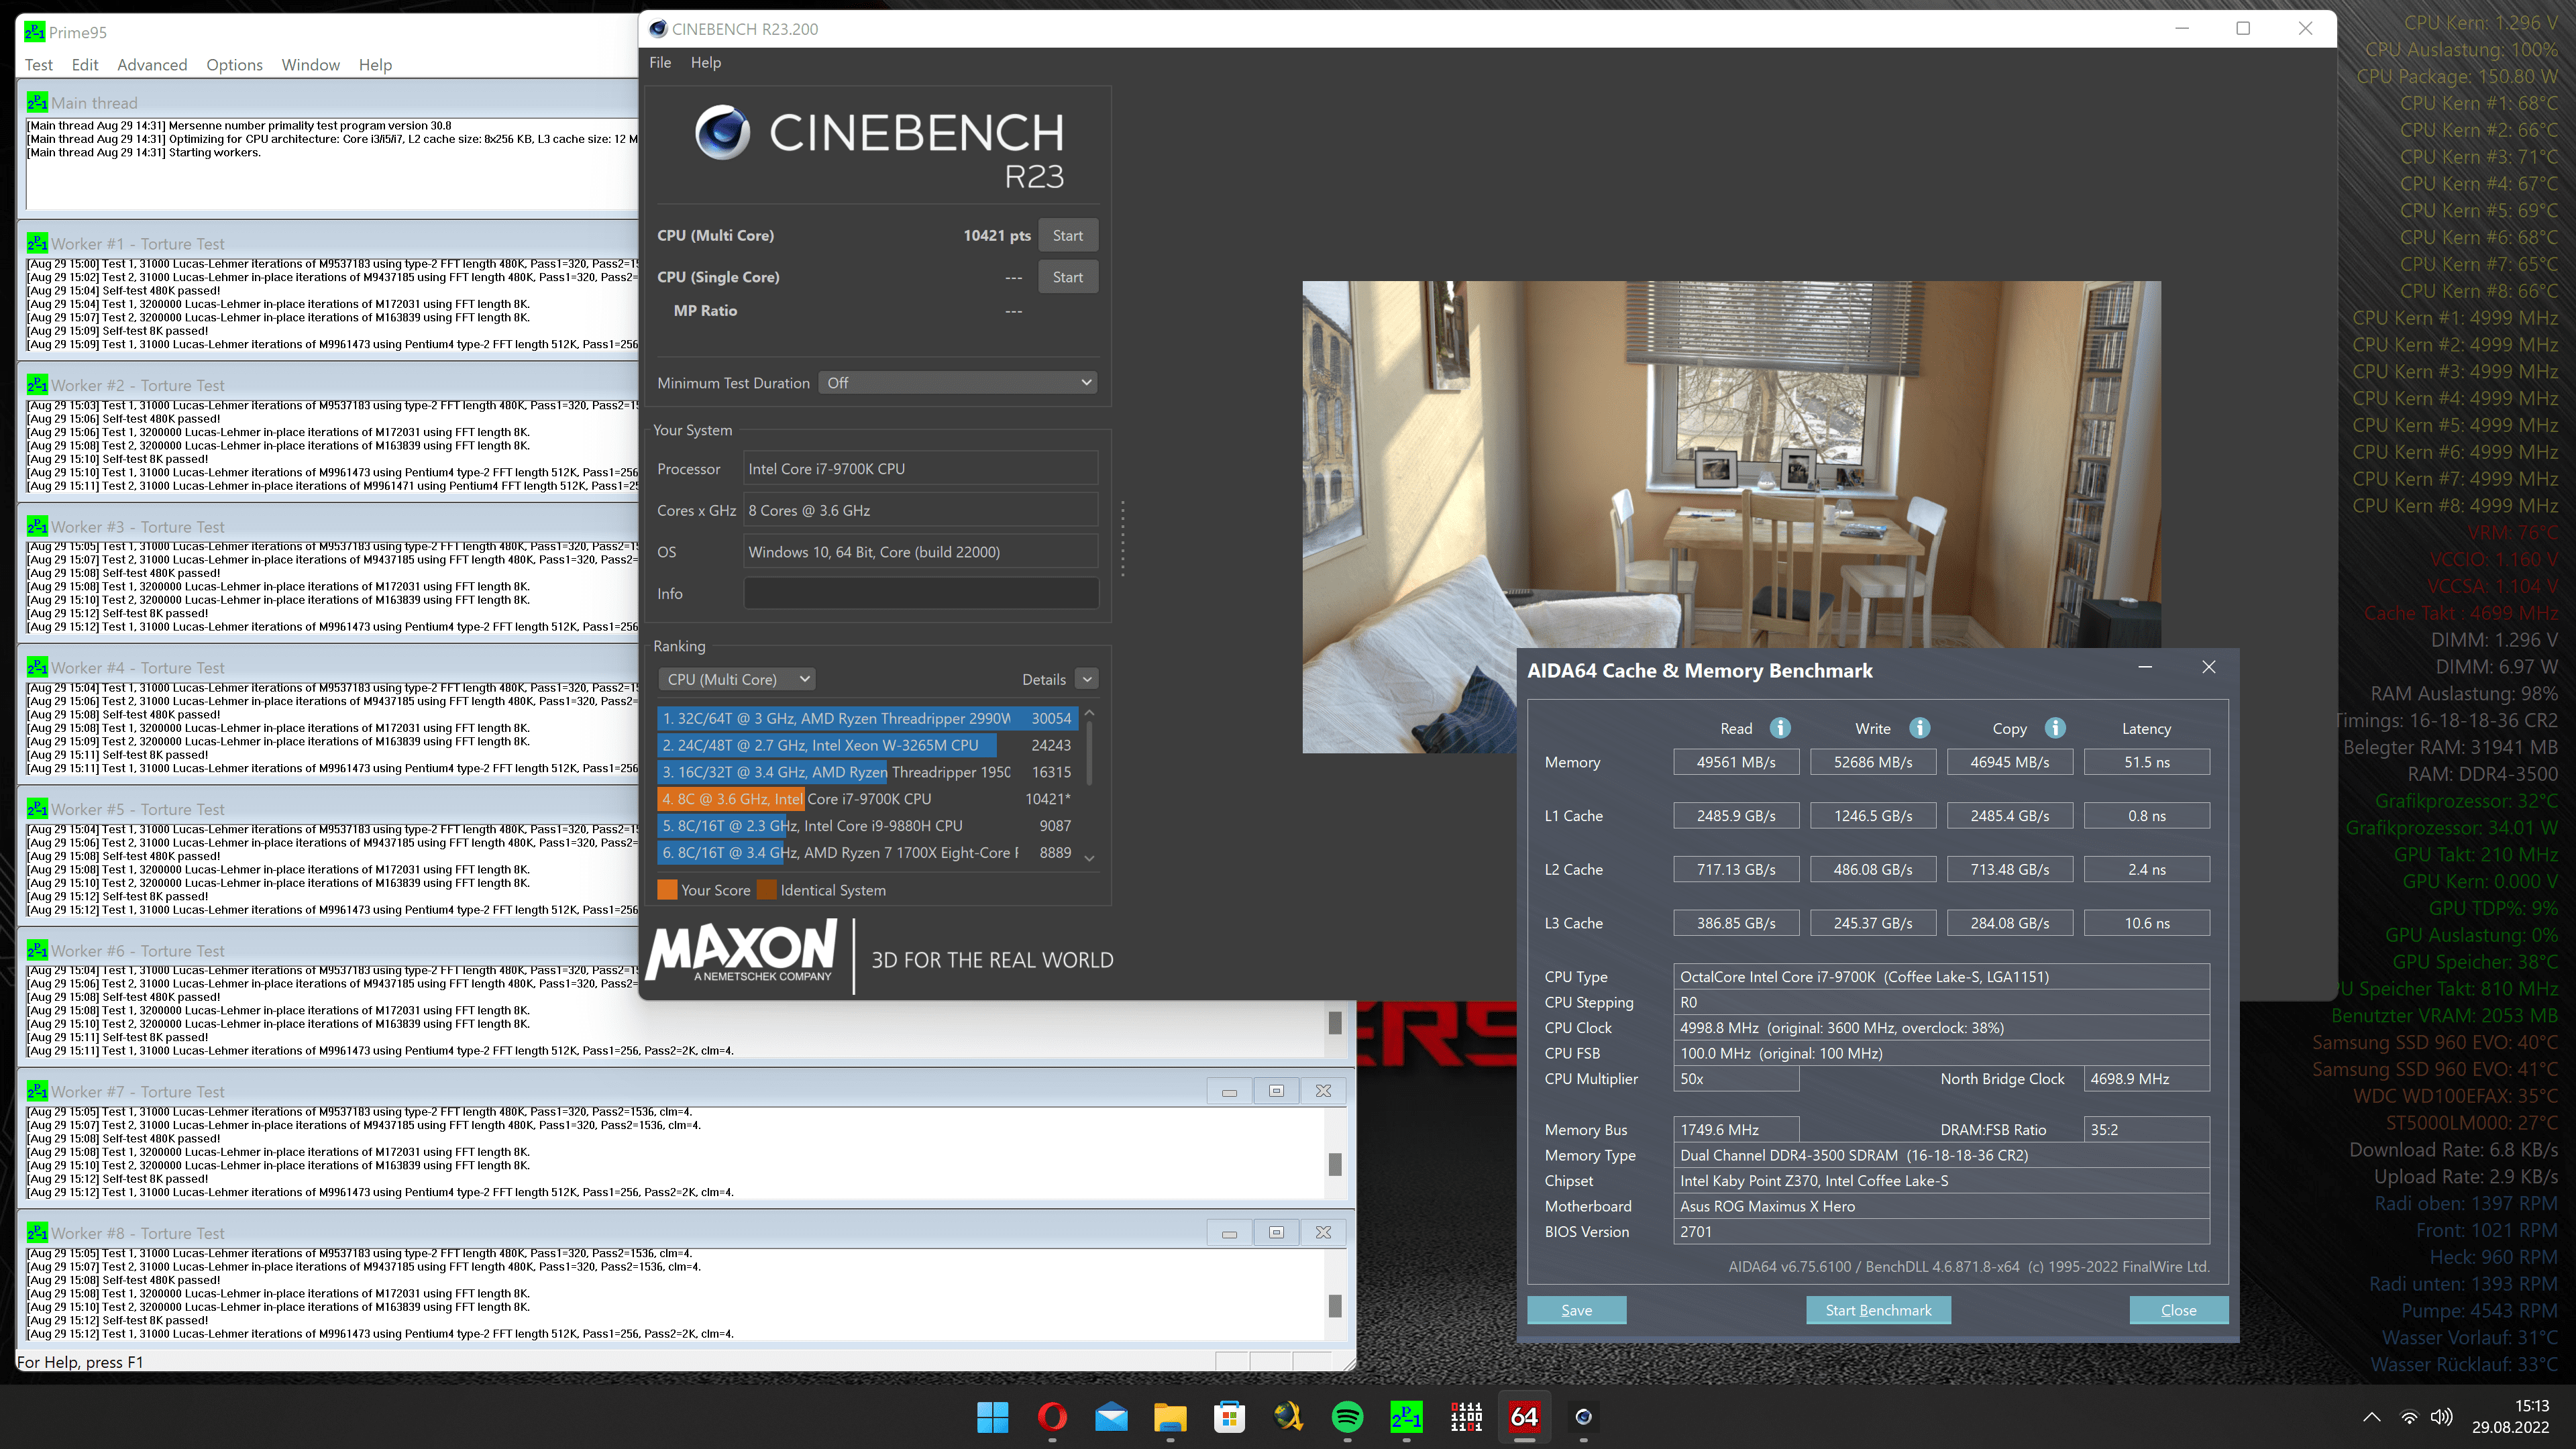Open Microsoft Store from the taskbar

(1229, 1417)
